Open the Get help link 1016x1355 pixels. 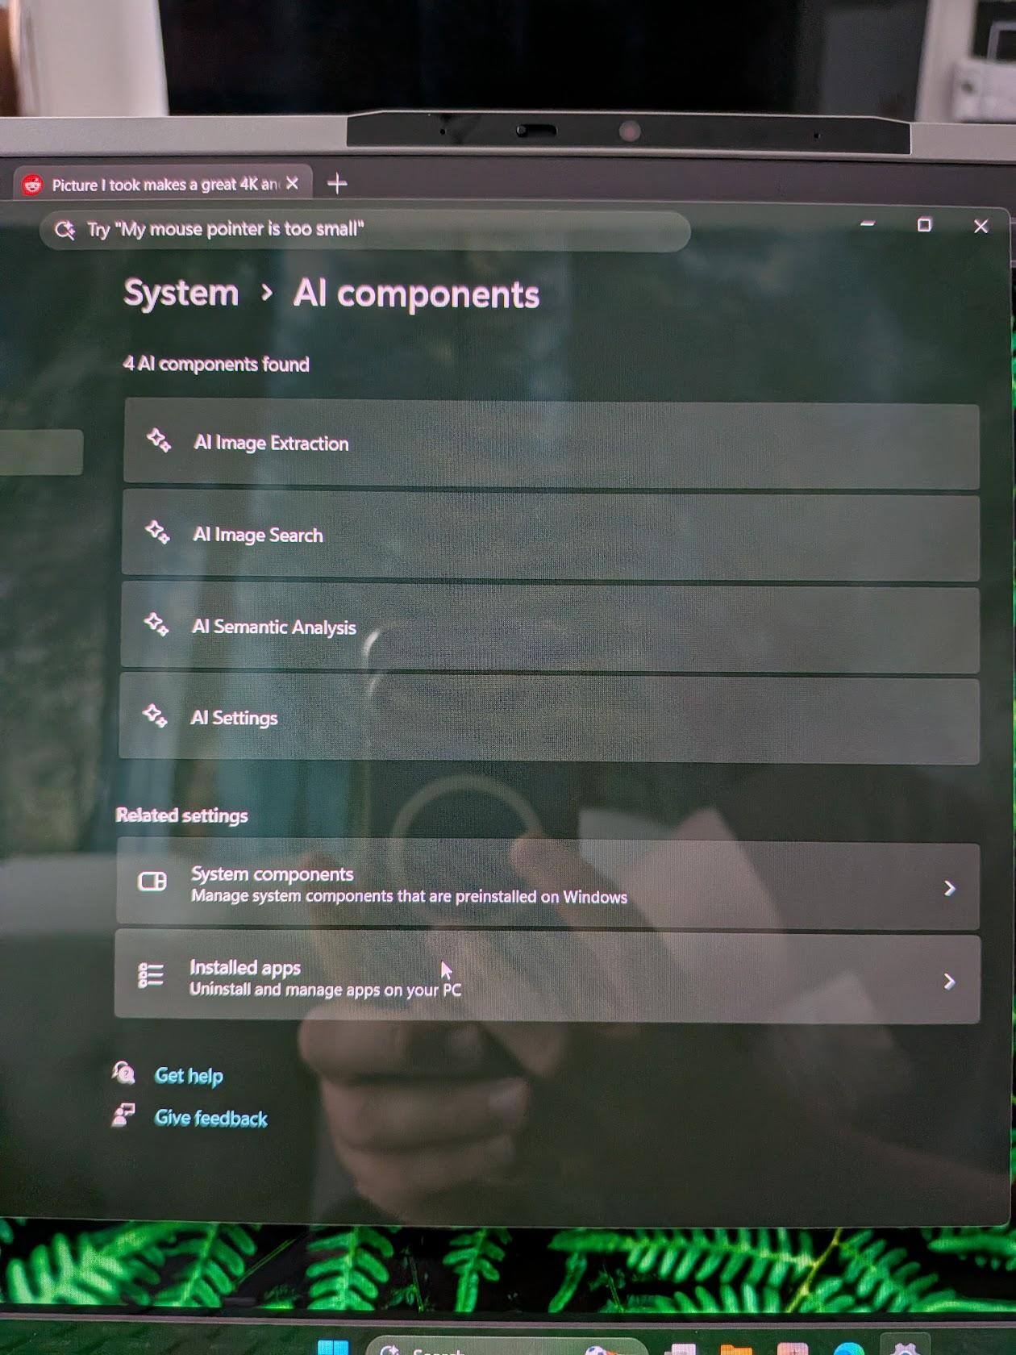point(189,1075)
